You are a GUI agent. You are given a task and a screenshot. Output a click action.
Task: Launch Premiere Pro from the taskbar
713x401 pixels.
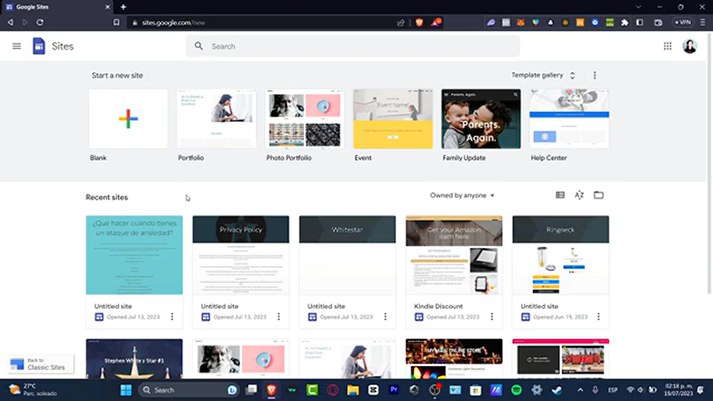click(x=394, y=390)
